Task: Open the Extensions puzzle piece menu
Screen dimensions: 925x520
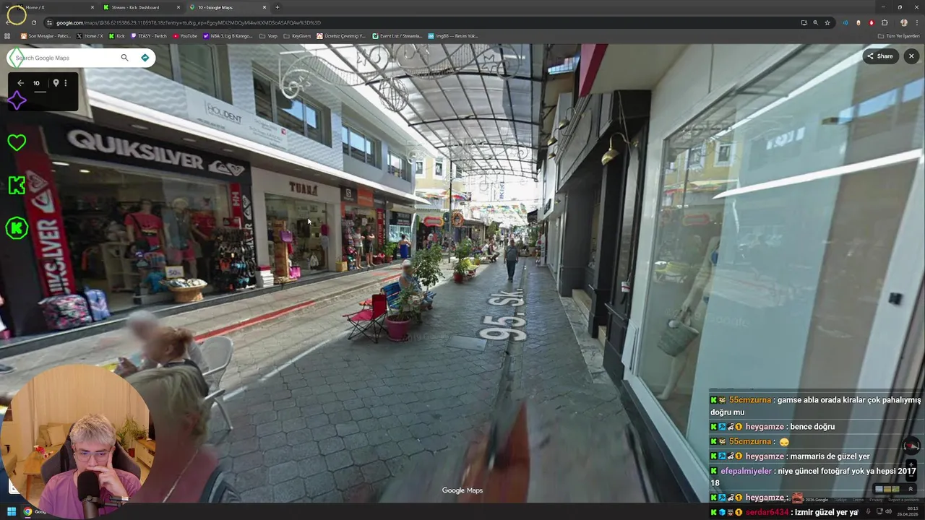Action: [x=885, y=22]
